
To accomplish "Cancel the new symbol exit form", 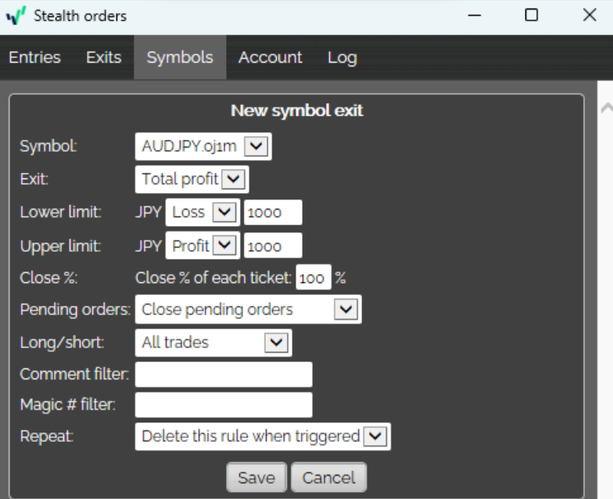I will coord(328,477).
